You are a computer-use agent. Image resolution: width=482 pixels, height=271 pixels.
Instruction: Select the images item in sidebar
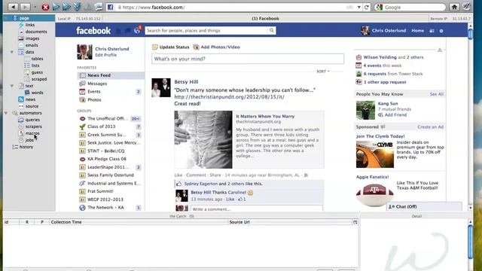32,38
